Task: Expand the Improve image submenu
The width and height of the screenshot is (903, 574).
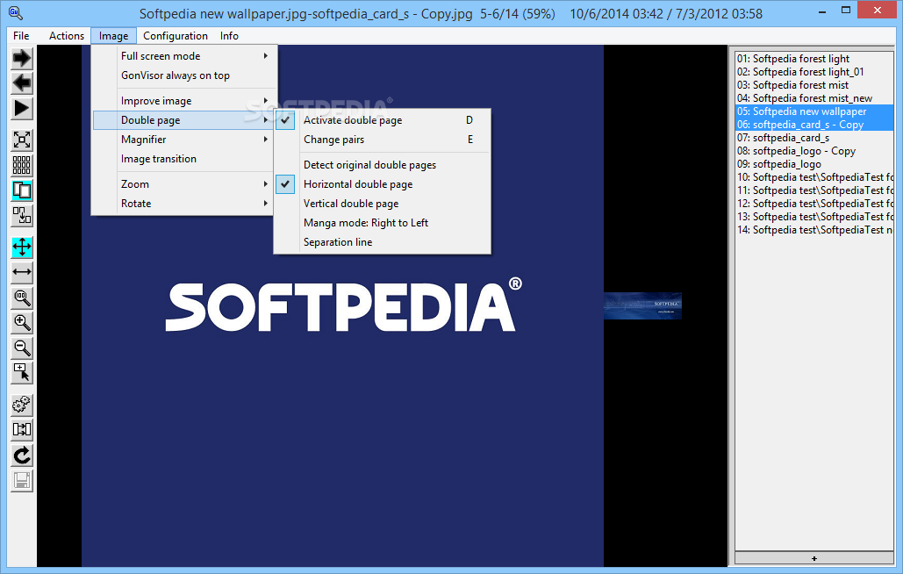Action: coord(183,101)
